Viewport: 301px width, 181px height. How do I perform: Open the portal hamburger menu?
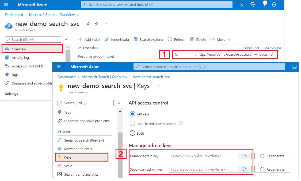click(6, 5)
